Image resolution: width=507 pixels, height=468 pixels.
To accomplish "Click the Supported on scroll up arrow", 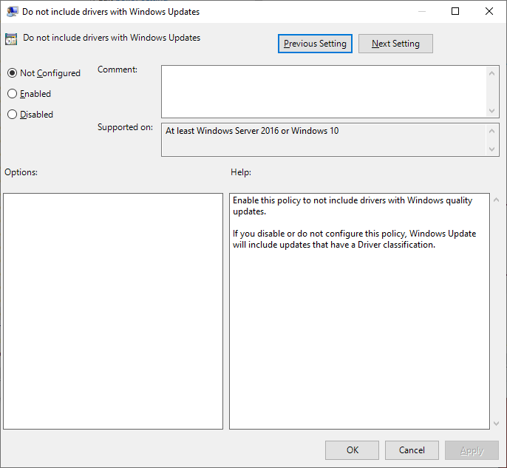I will (493, 130).
